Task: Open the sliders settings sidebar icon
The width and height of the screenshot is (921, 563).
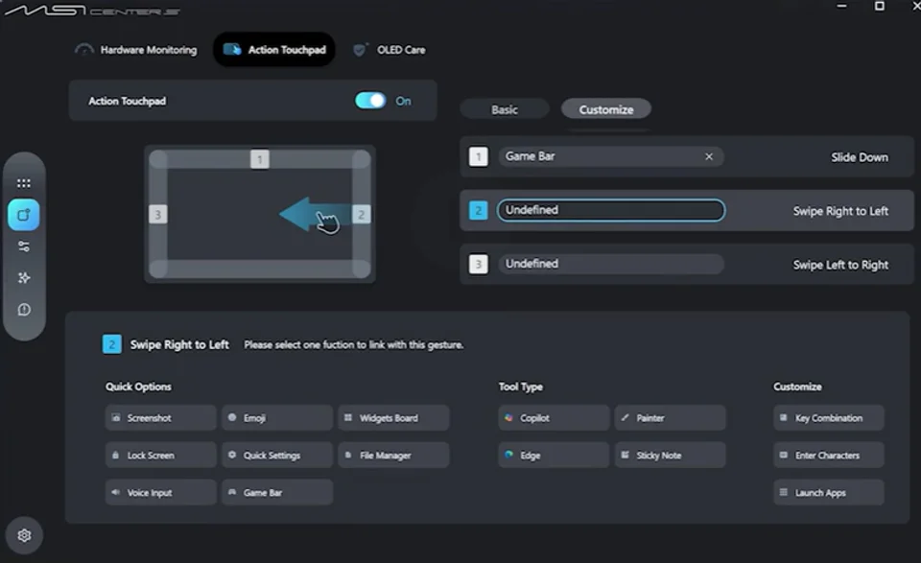Action: point(23,246)
